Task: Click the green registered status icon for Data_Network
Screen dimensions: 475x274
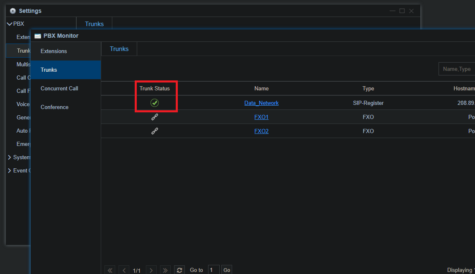Action: tap(155, 103)
